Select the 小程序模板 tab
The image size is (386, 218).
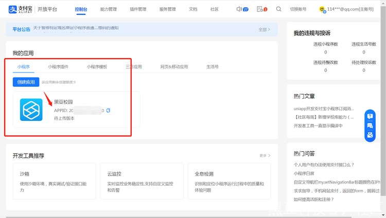coord(97,67)
